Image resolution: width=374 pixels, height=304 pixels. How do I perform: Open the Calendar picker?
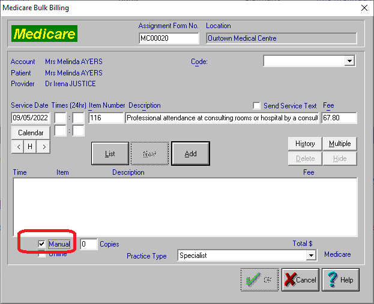point(31,133)
